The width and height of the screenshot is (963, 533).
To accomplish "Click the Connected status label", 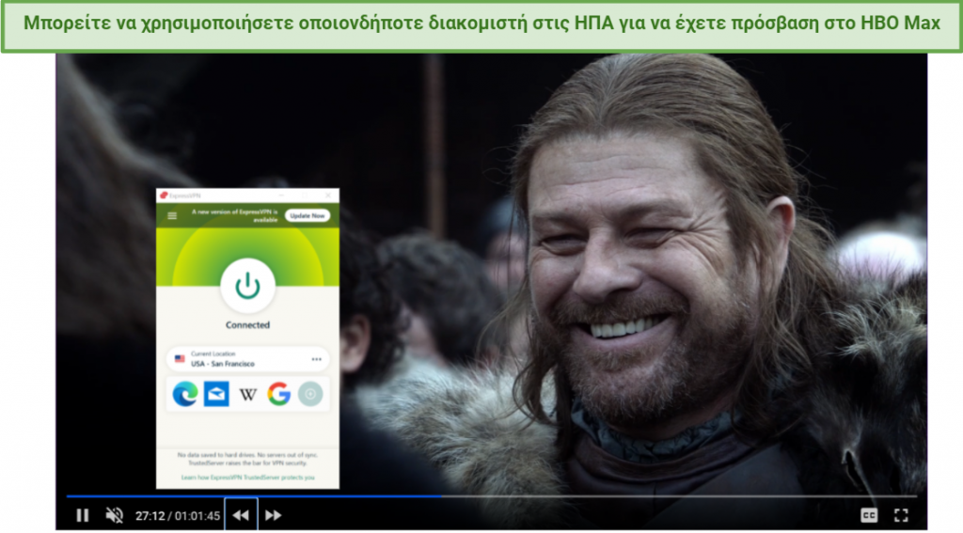I will pos(247,325).
